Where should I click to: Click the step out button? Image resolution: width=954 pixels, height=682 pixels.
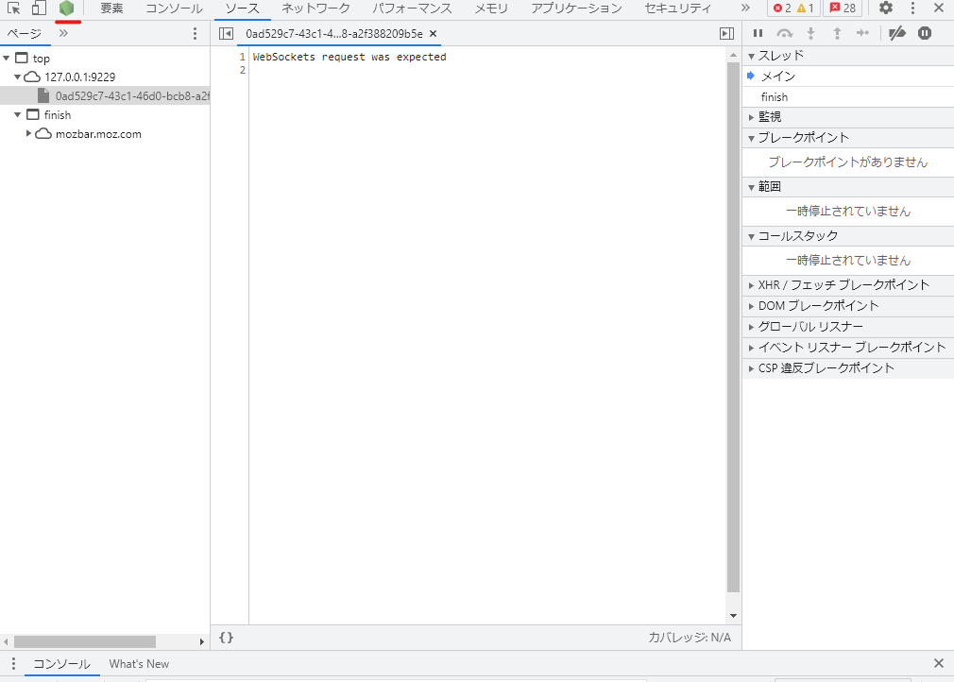(837, 33)
